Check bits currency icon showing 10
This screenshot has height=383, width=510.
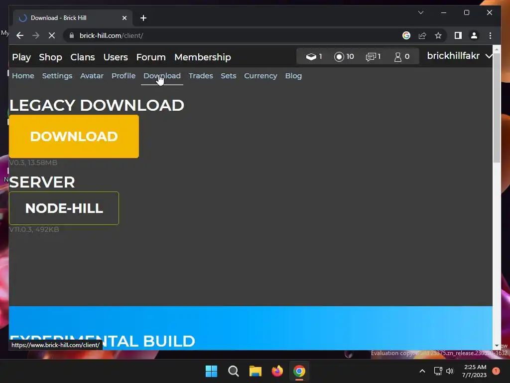(x=344, y=56)
